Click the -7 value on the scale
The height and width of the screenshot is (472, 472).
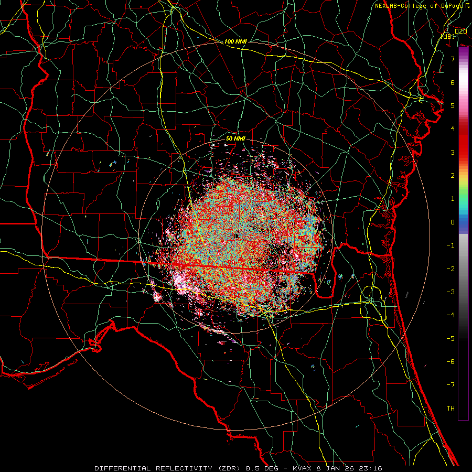pyautogui.click(x=450, y=385)
